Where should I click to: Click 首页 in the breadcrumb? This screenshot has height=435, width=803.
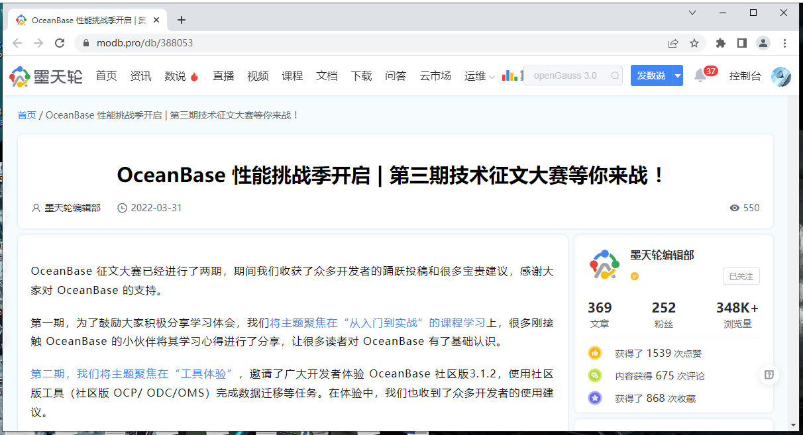click(27, 115)
